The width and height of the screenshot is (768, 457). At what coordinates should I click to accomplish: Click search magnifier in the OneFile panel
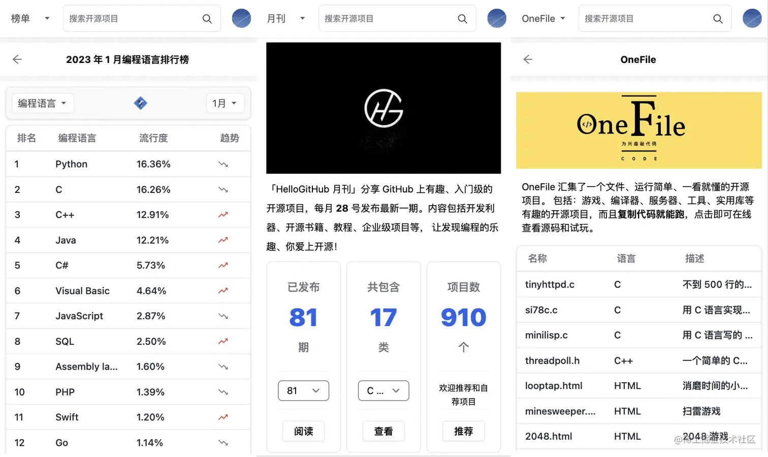click(718, 19)
